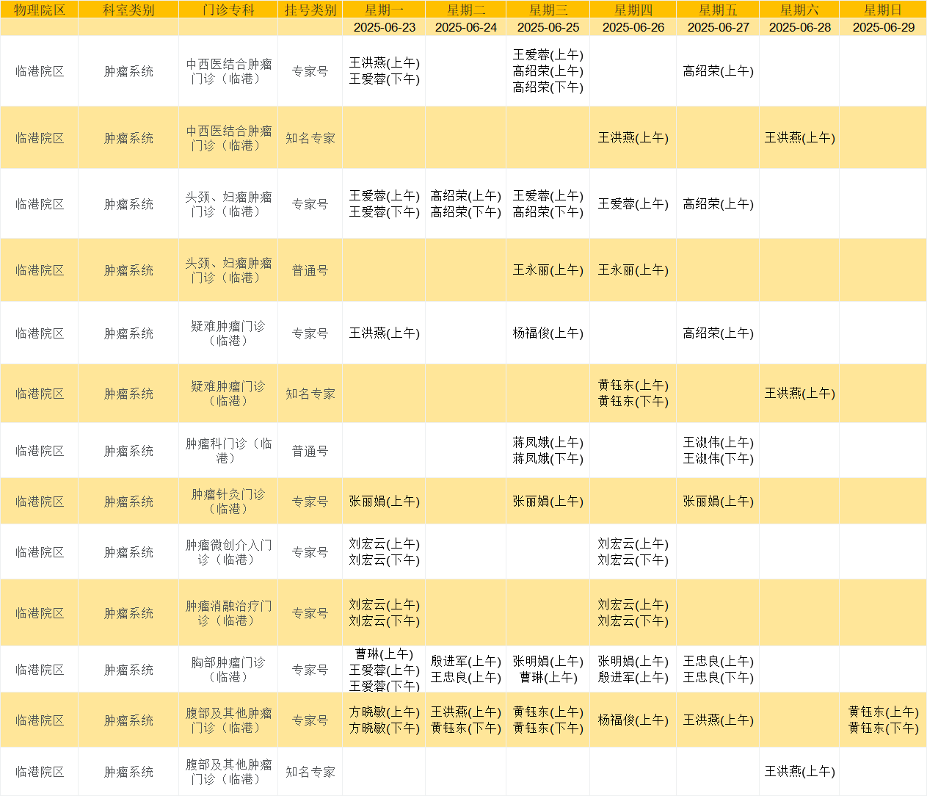Image resolution: width=927 pixels, height=796 pixels.
Task: Select the 黄钰东 cell under 星期四
Action: click(x=633, y=394)
